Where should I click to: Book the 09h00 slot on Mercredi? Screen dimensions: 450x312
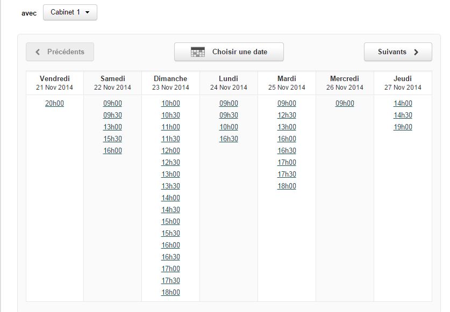click(345, 103)
